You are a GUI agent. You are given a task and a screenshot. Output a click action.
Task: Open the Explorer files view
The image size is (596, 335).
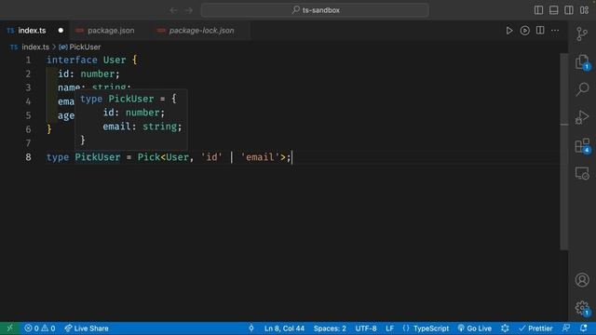581,62
